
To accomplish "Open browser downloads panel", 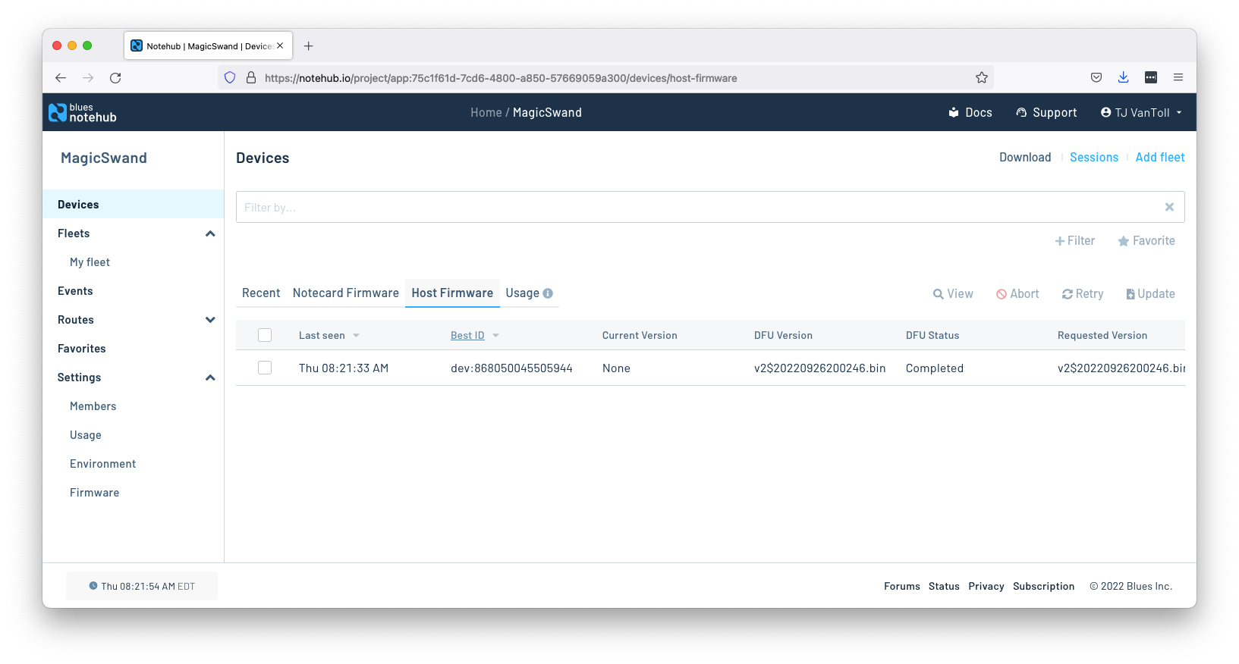I will pyautogui.click(x=1123, y=77).
